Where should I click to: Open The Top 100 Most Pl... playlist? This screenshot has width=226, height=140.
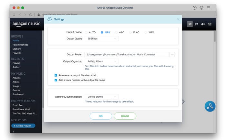[x=25, y=113]
